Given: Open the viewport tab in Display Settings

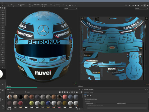Looking at the screenshot, I should point(91,96).
